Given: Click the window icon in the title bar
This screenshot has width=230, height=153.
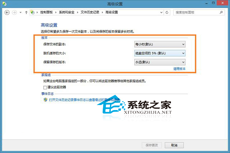Looking at the screenshot, I should pos(4,4).
